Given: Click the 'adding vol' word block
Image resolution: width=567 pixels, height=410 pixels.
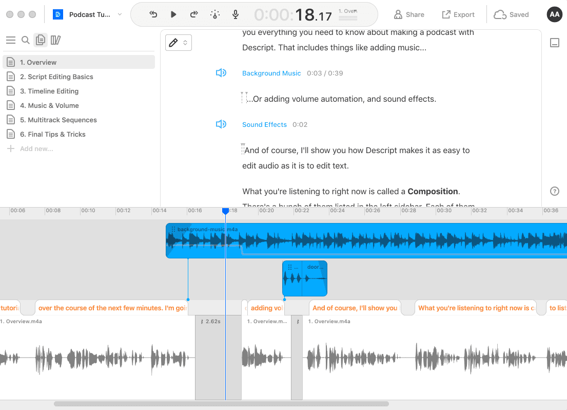Looking at the screenshot, I should [266, 308].
